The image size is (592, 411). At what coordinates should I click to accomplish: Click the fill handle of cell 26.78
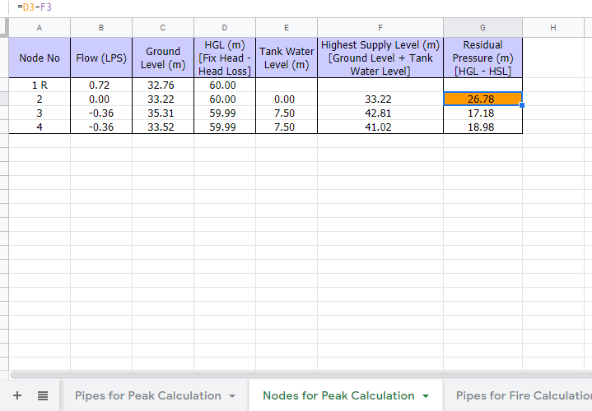(522, 105)
